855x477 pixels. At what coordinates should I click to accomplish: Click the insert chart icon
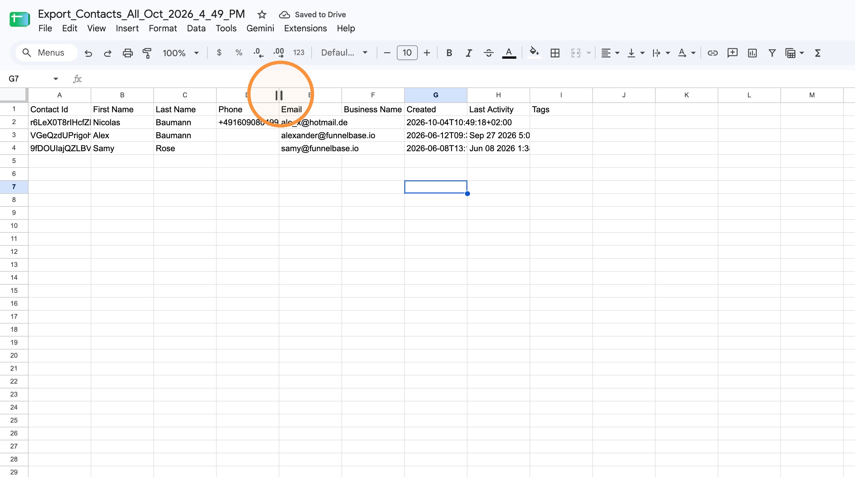tap(752, 53)
